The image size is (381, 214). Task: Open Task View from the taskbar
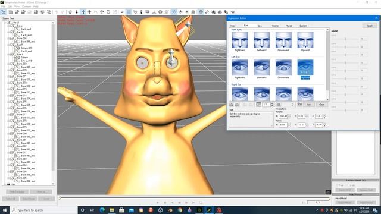92,210
